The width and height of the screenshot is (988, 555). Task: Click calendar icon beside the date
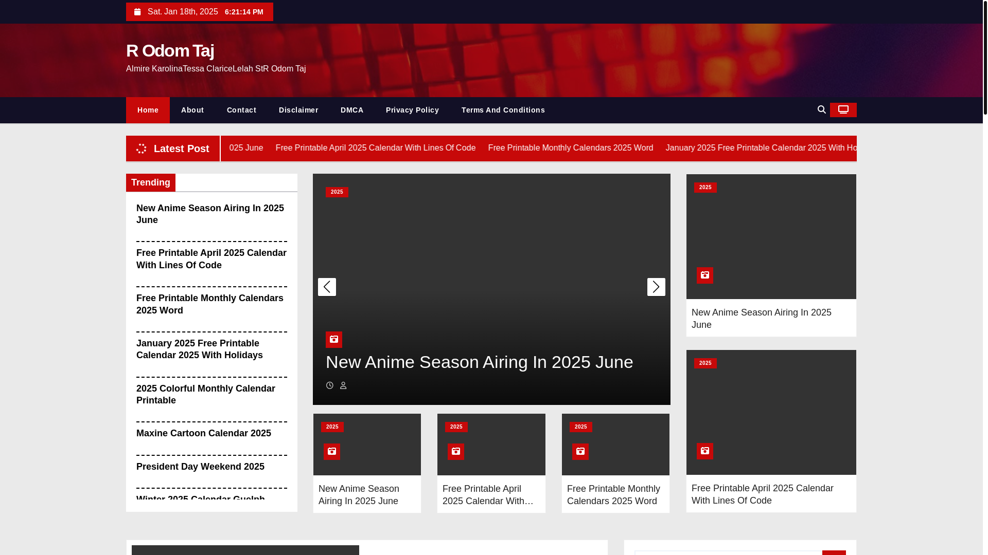click(x=137, y=12)
